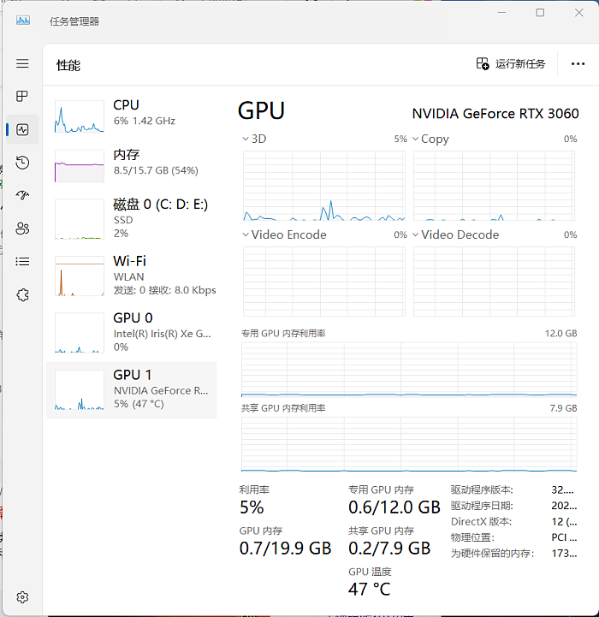The width and height of the screenshot is (599, 617).
Task: Open the Video Encode engine dropdown
Action: point(284,235)
